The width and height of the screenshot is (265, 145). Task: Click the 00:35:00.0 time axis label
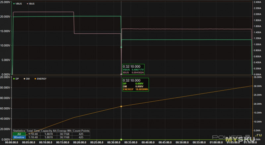pyautogui.click(x=131, y=143)
